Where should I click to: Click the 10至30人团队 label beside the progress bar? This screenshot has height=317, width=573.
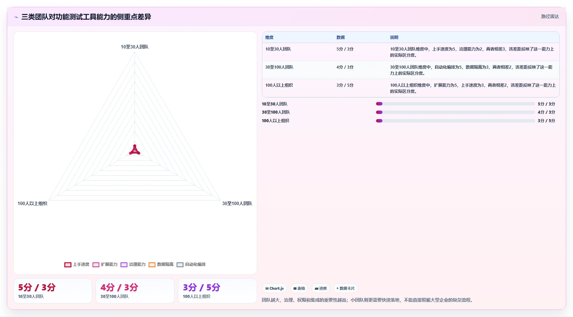[275, 104]
